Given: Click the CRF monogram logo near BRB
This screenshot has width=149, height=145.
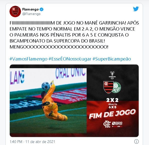Looking at the screenshot, I should tap(107, 124).
